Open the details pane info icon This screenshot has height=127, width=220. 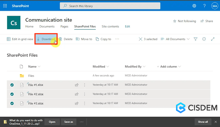coord(204,39)
